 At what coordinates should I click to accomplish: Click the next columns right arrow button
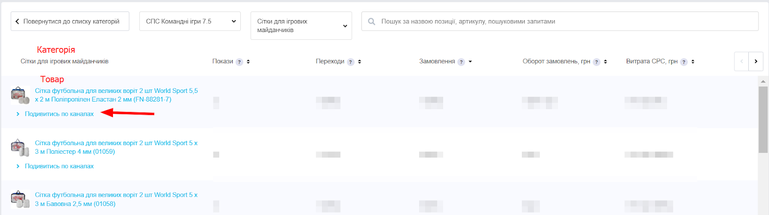click(x=756, y=61)
